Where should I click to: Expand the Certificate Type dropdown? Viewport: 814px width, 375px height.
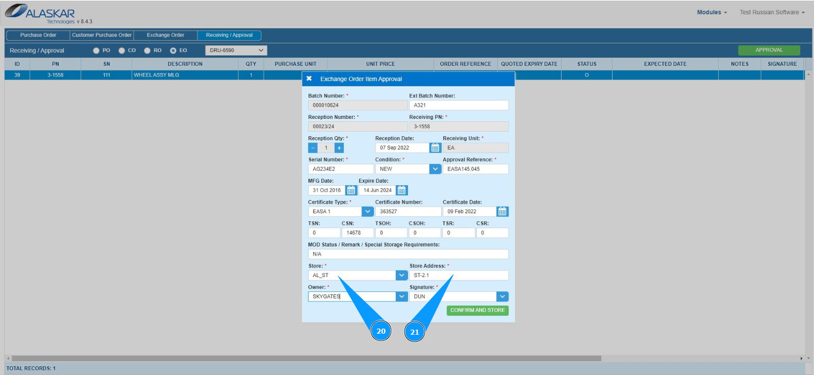click(x=368, y=211)
